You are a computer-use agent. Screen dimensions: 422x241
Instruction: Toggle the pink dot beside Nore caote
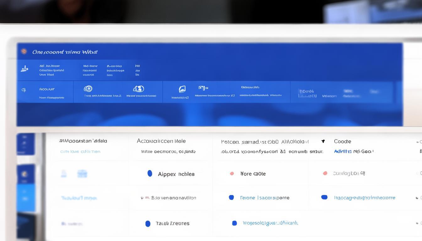[232, 174]
